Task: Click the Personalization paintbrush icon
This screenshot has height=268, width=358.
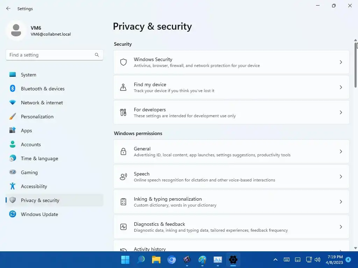Action: pyautogui.click(x=13, y=116)
